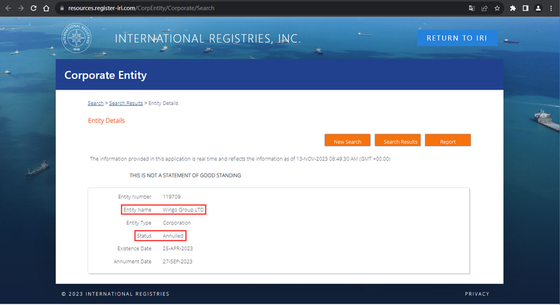
Task: Click the Entity Type label
Action: click(139, 222)
